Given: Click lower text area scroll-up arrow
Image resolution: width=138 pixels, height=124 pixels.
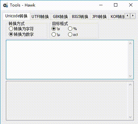Looking at the screenshot, I should pyautogui.click(x=130, y=85).
